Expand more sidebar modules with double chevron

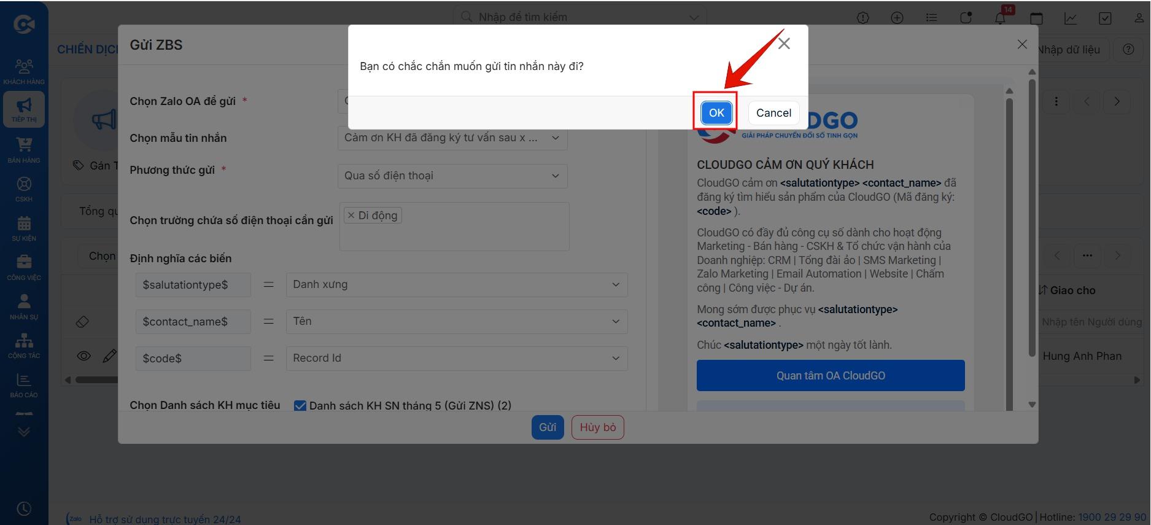pyautogui.click(x=24, y=432)
